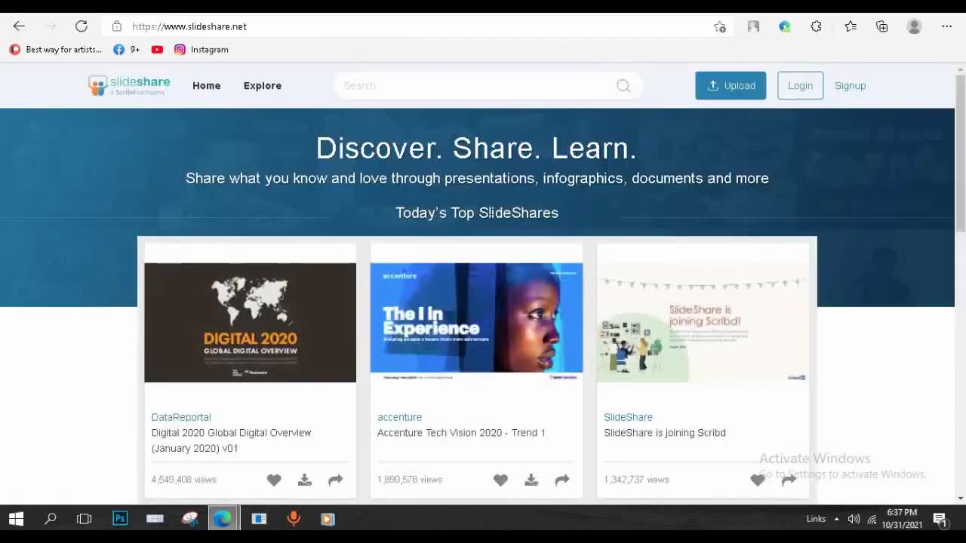This screenshot has width=966, height=543.
Task: Open browser profile avatar
Action: pyautogui.click(x=914, y=26)
